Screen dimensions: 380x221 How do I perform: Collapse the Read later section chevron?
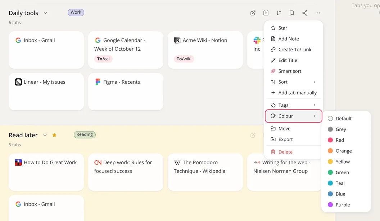click(45, 135)
